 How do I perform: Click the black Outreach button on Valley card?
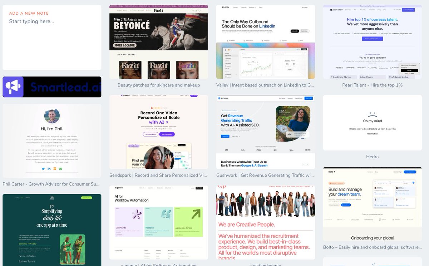[x=295, y=31]
